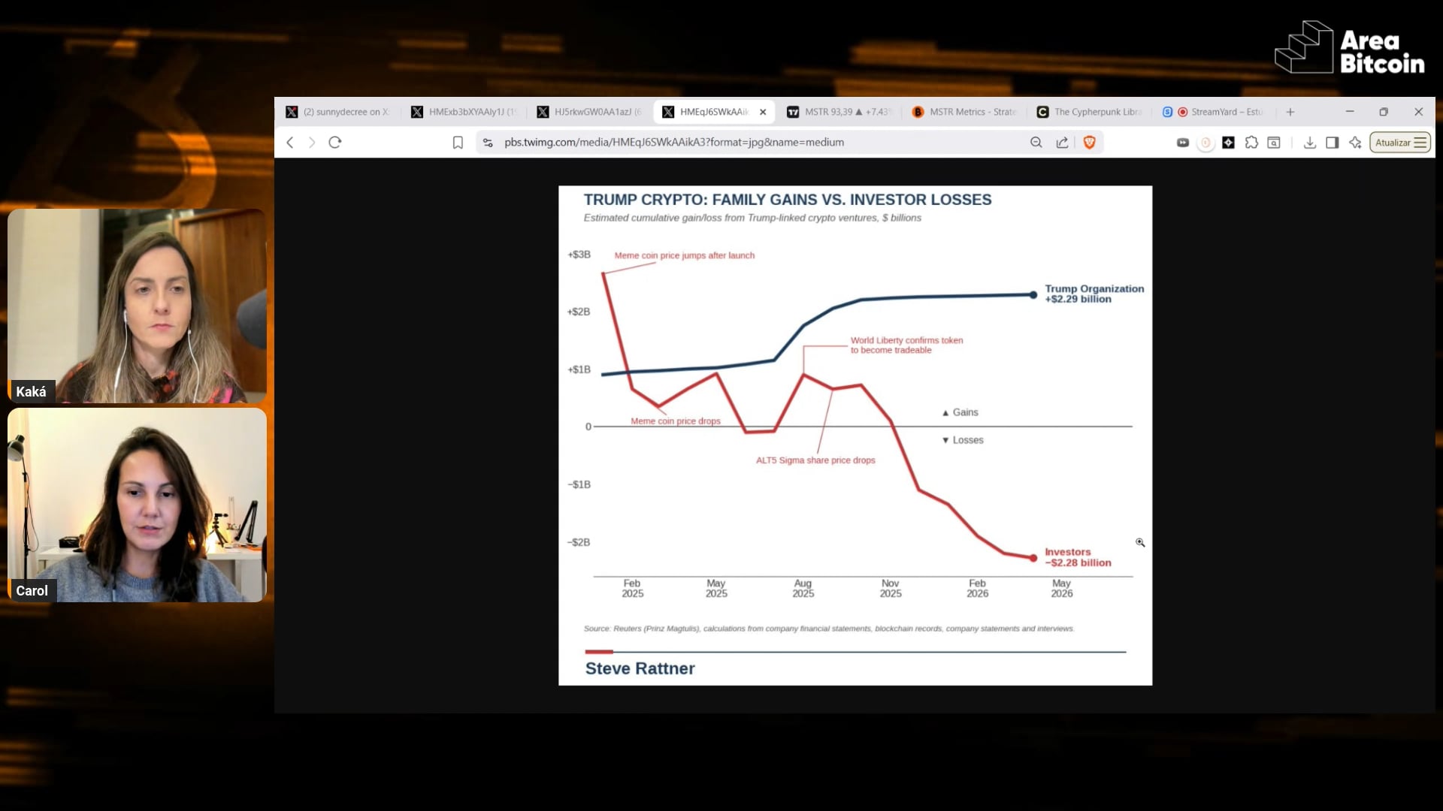1443x811 pixels.
Task: Click the Trump crypto chart image
Action: (x=855, y=436)
